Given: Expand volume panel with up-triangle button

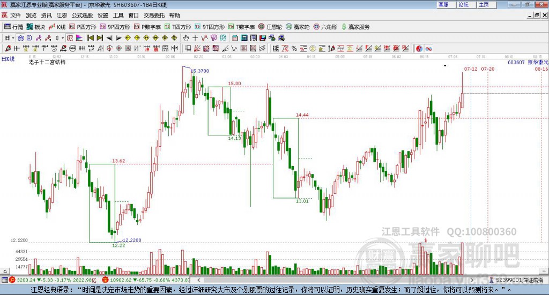Looking at the screenshot, I should tap(5, 271).
